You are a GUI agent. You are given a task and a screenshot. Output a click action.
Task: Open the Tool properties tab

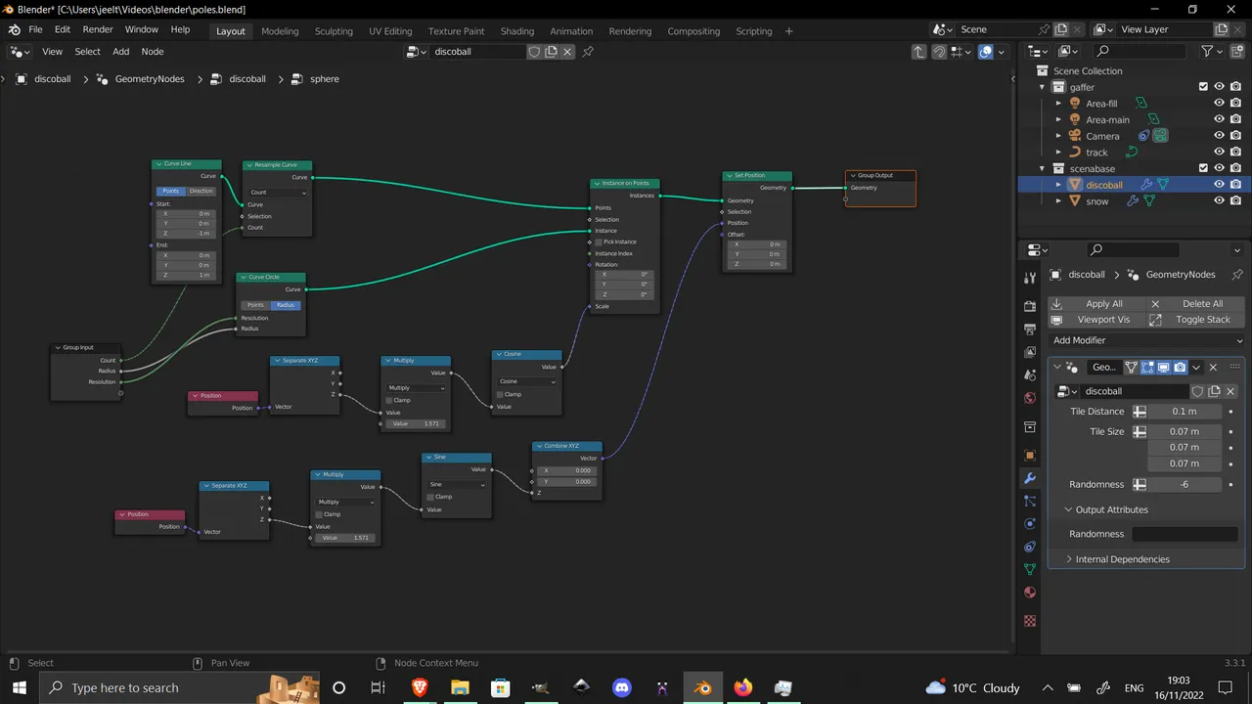(1029, 279)
